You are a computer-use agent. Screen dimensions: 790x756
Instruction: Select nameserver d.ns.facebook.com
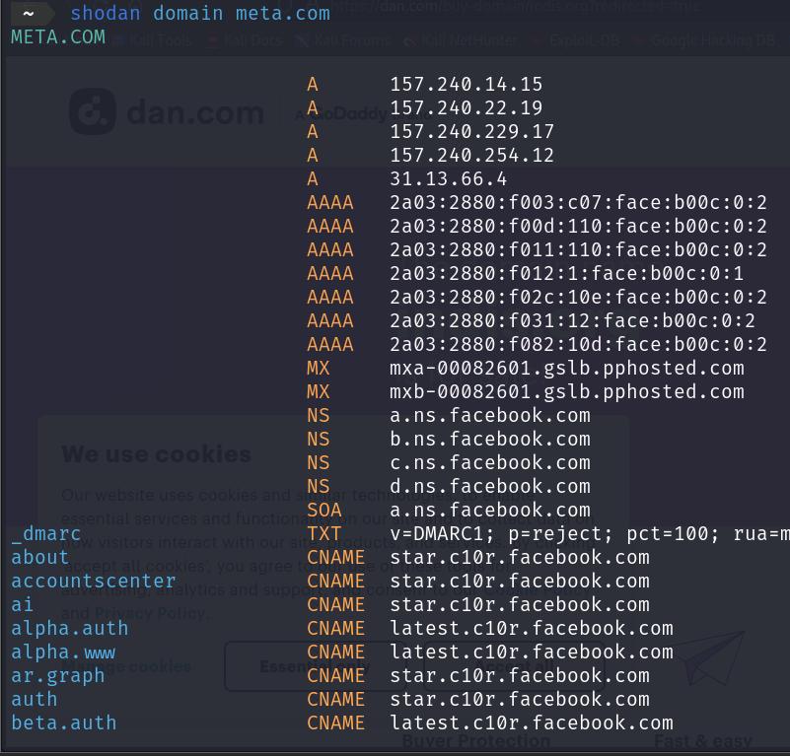490,487
